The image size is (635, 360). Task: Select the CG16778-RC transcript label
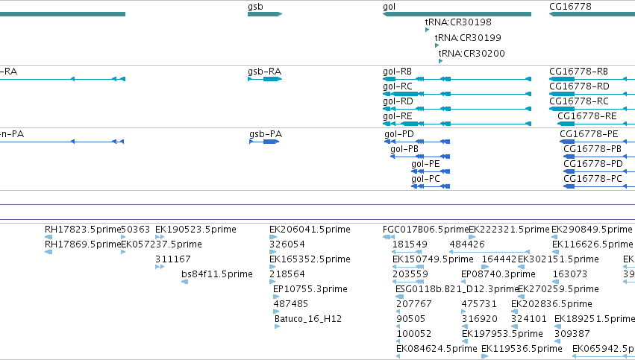579,101
